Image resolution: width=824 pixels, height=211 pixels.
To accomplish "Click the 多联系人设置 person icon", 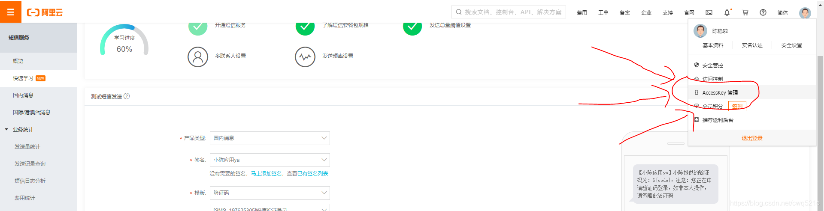I will pos(198,56).
